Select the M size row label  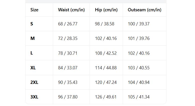point(32,38)
